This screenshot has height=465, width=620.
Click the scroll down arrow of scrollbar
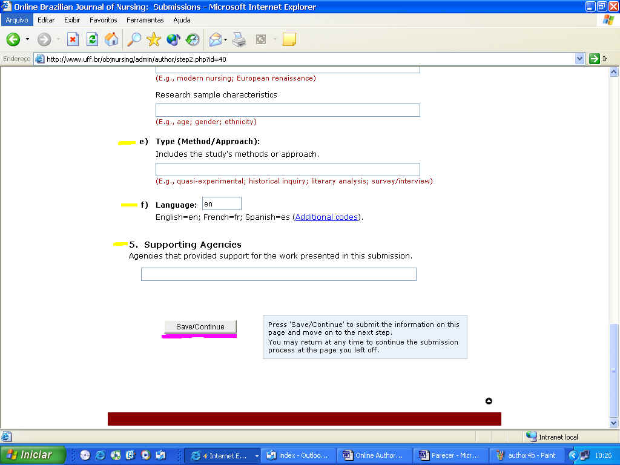pyautogui.click(x=614, y=423)
